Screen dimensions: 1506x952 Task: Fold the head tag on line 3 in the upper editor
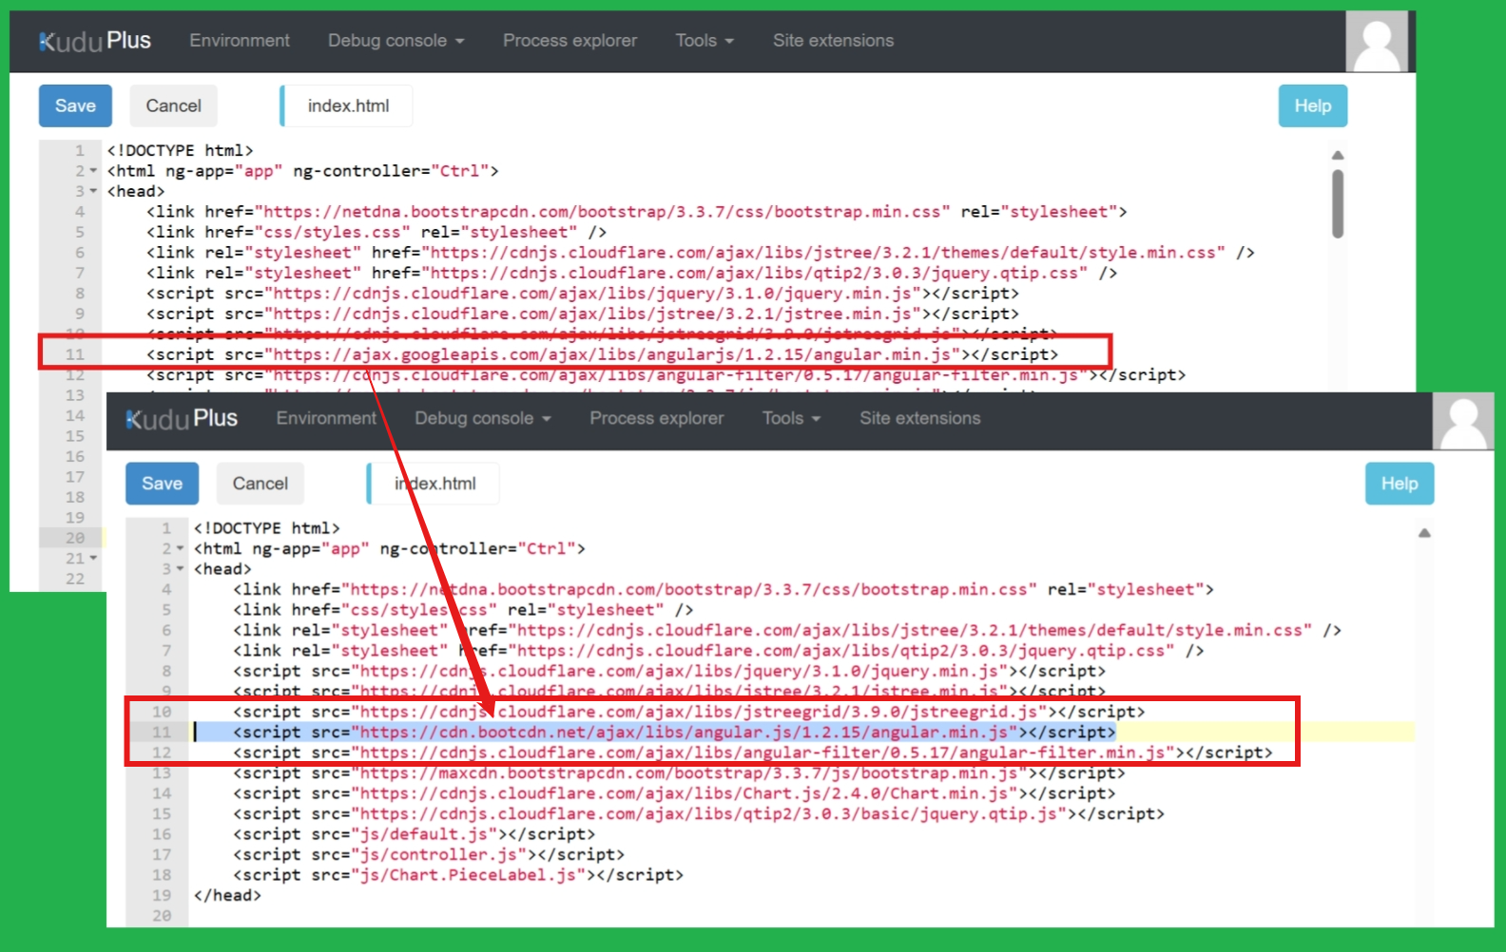[x=93, y=192]
